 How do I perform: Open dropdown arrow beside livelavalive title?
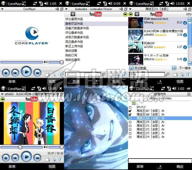tap(66, 9)
